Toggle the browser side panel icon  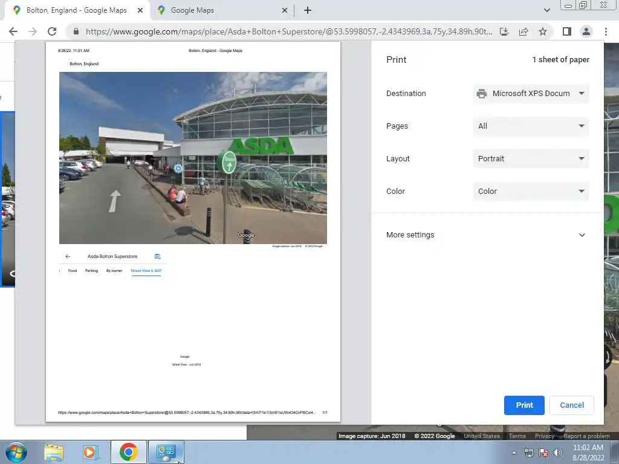coord(567,31)
